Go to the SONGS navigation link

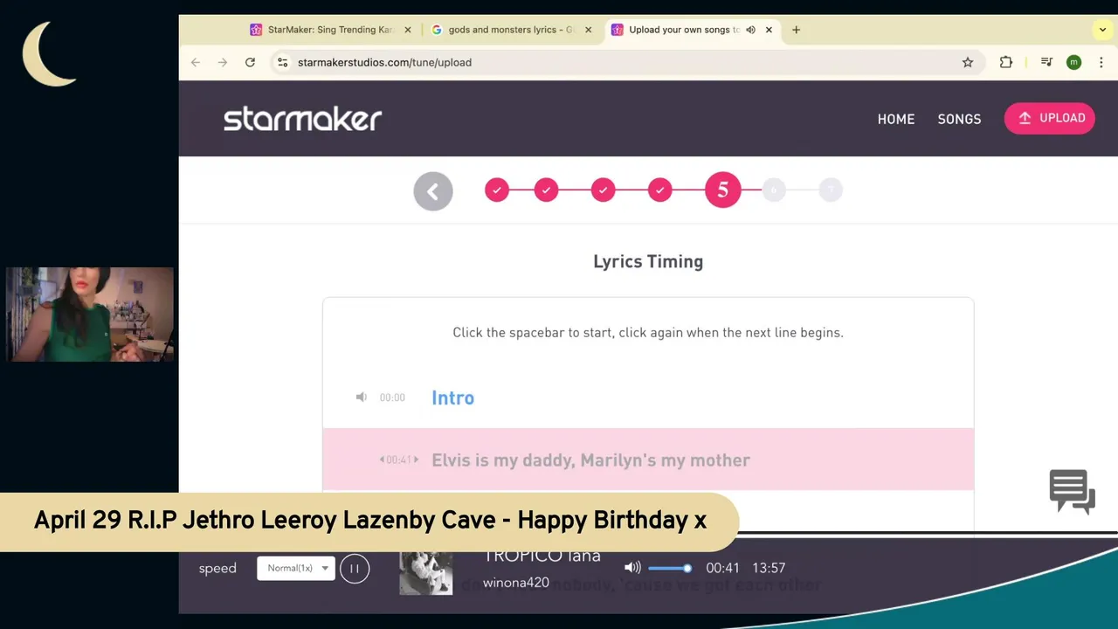[x=959, y=119]
